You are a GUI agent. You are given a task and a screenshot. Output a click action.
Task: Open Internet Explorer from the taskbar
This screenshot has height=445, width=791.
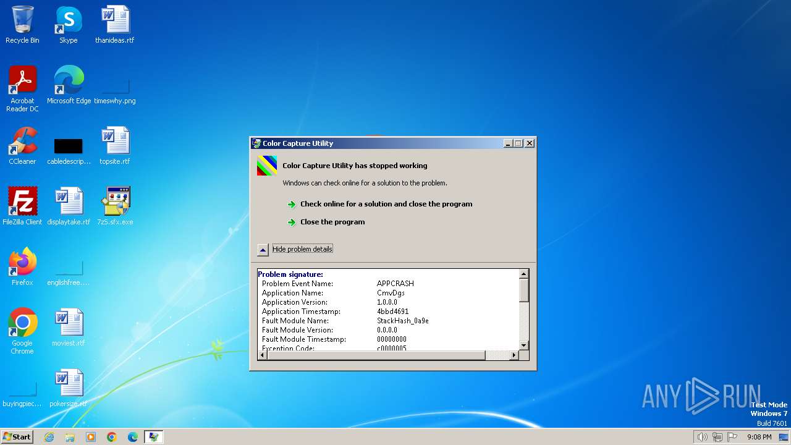coord(49,437)
